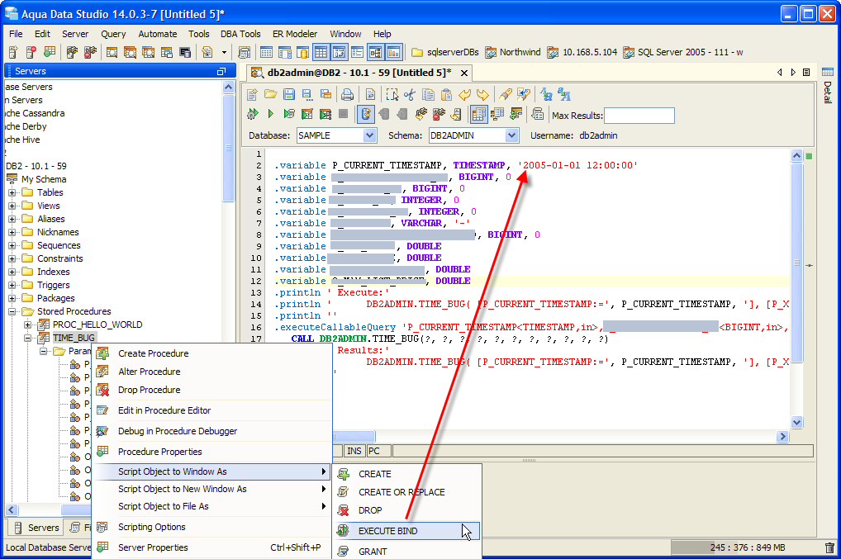
Task: Expand the Views folder
Action: 12,206
